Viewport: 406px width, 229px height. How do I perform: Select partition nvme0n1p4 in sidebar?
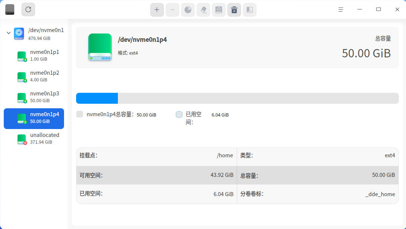[x=34, y=118]
